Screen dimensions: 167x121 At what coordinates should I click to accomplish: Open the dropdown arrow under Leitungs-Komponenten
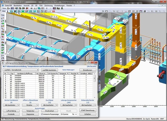tap(76, 105)
